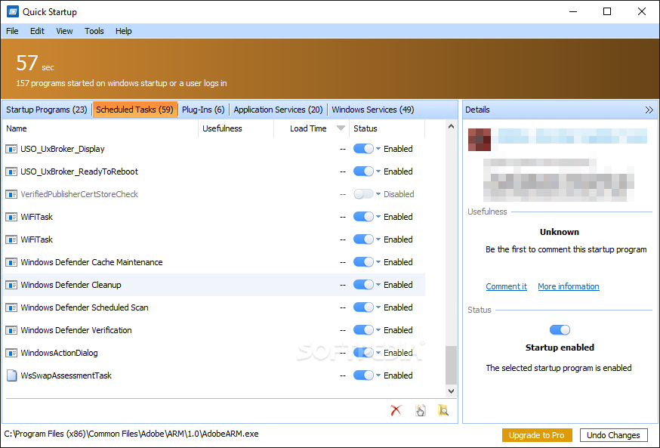Image resolution: width=660 pixels, height=448 pixels.
Task: Switch to Startup Programs (23) tab
Action: (47, 110)
